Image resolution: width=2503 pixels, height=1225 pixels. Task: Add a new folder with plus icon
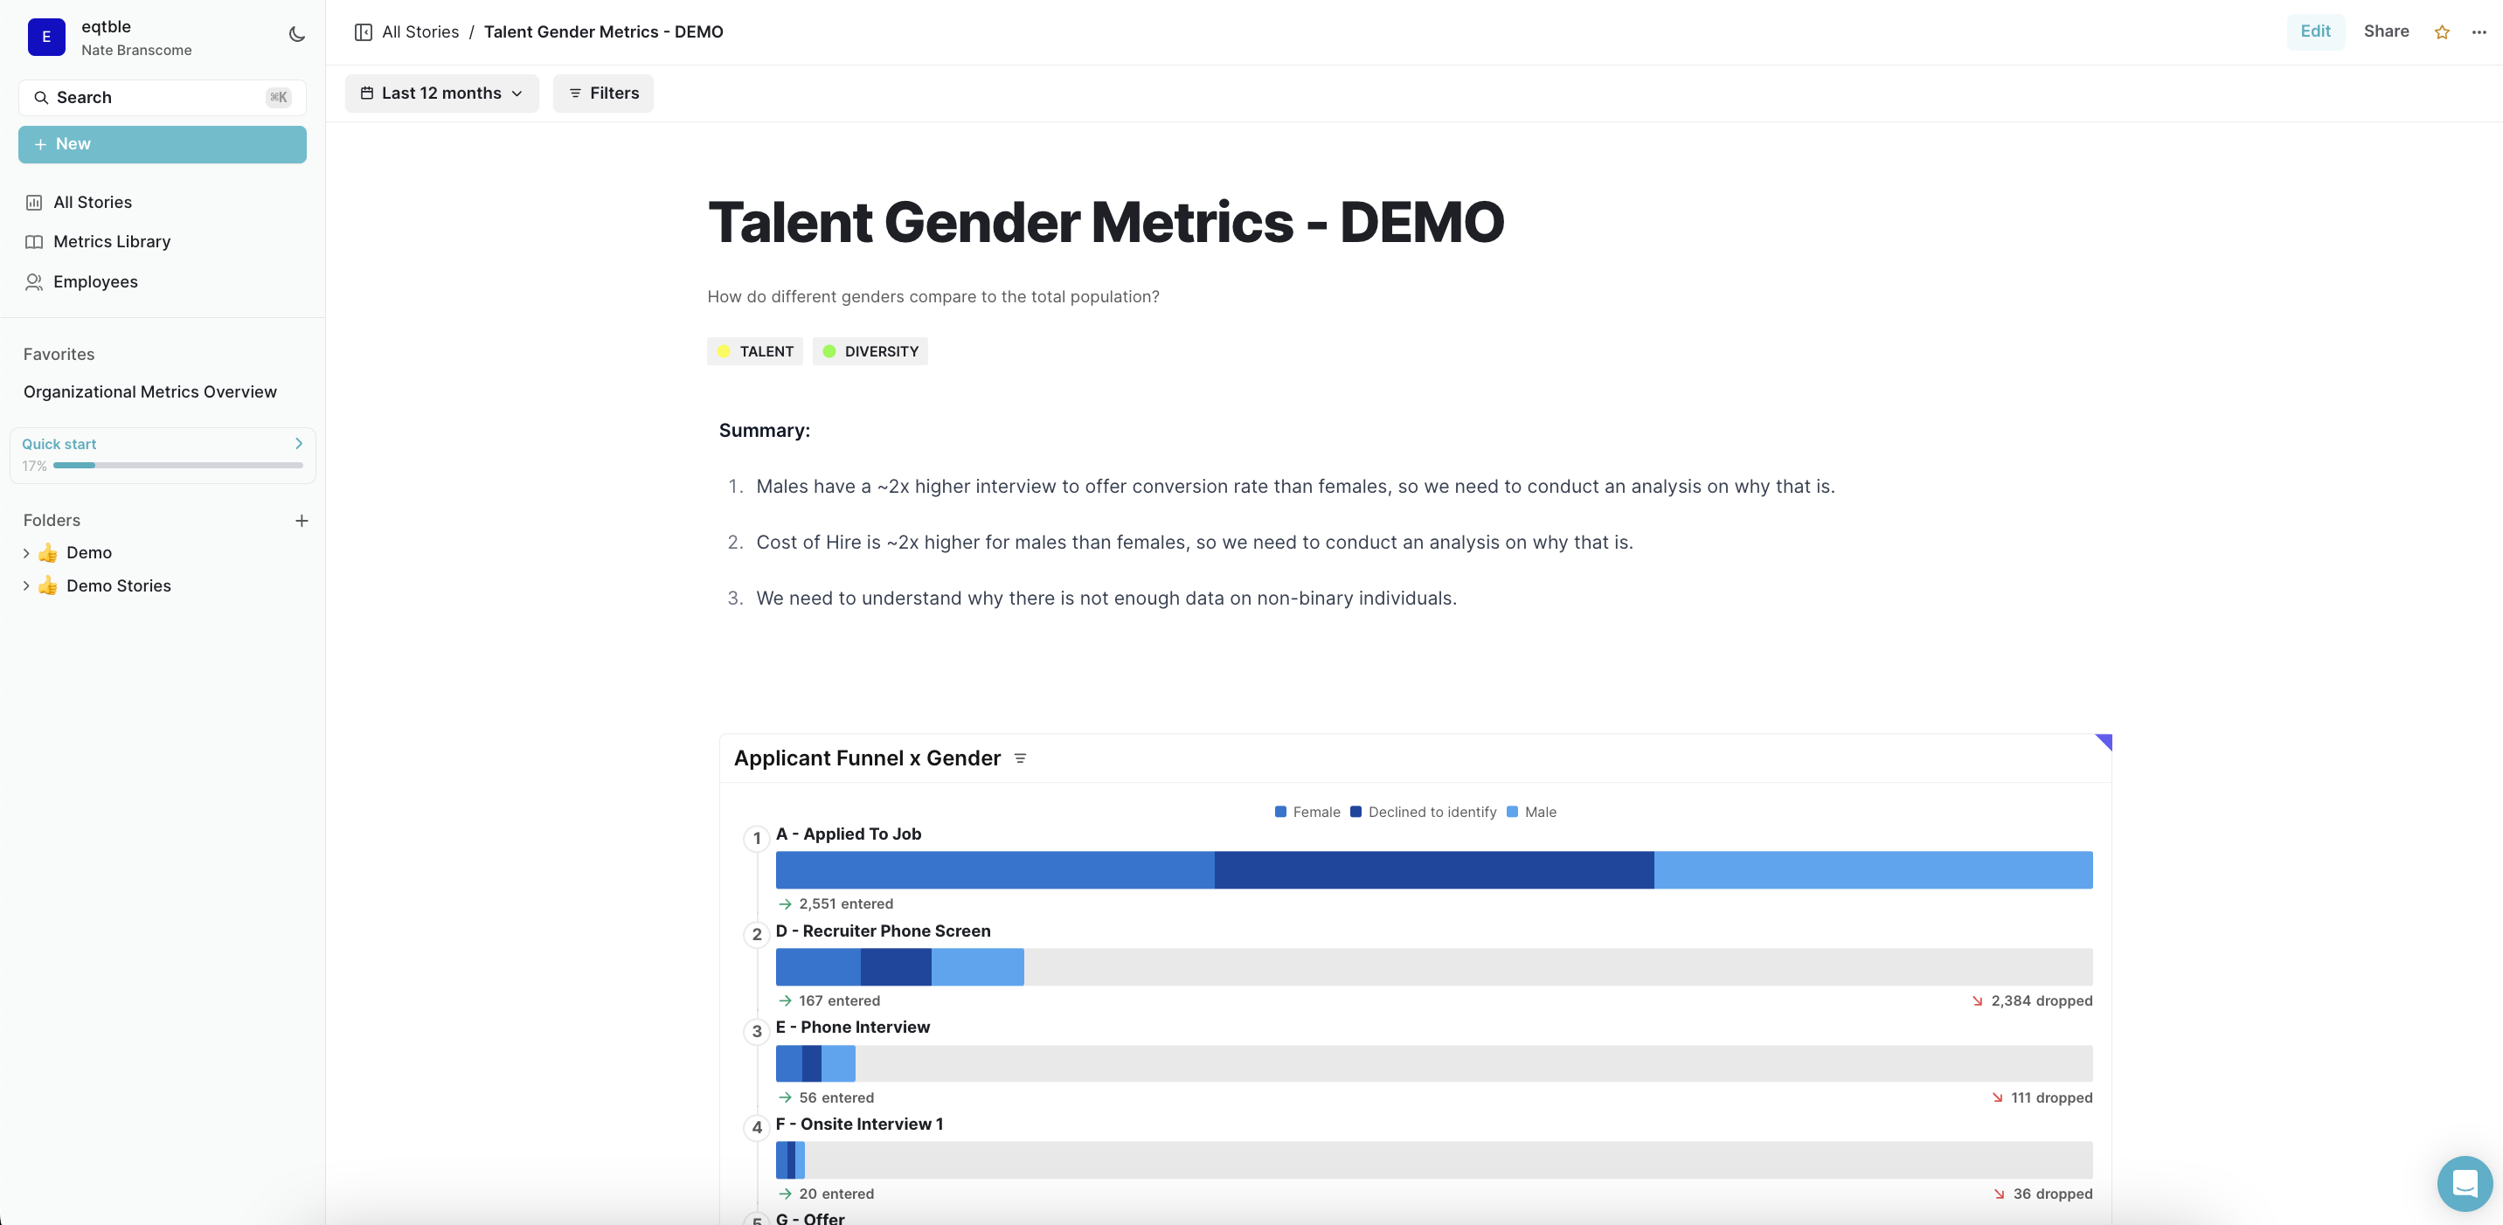(x=302, y=521)
